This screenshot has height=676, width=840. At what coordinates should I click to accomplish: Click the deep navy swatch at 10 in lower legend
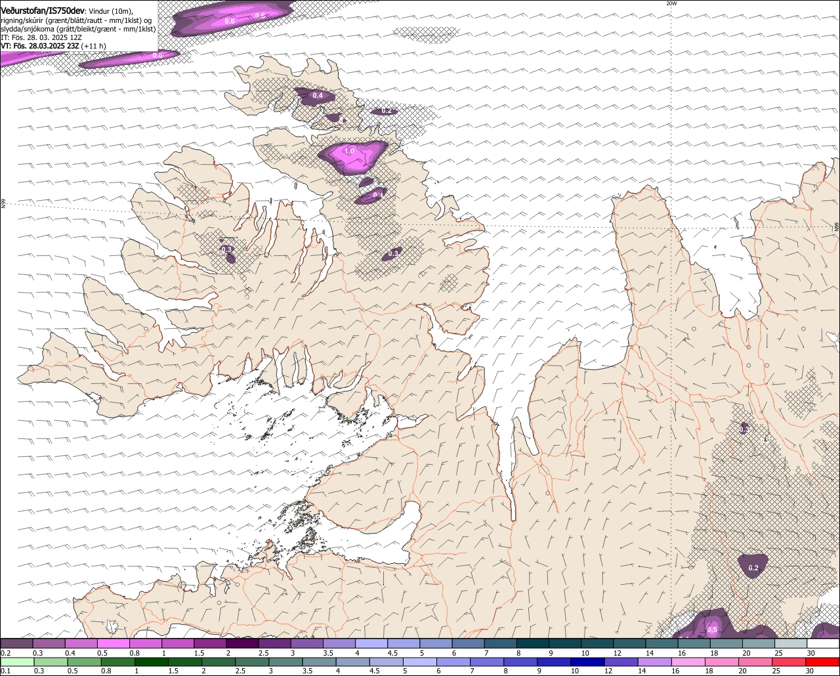click(587, 662)
